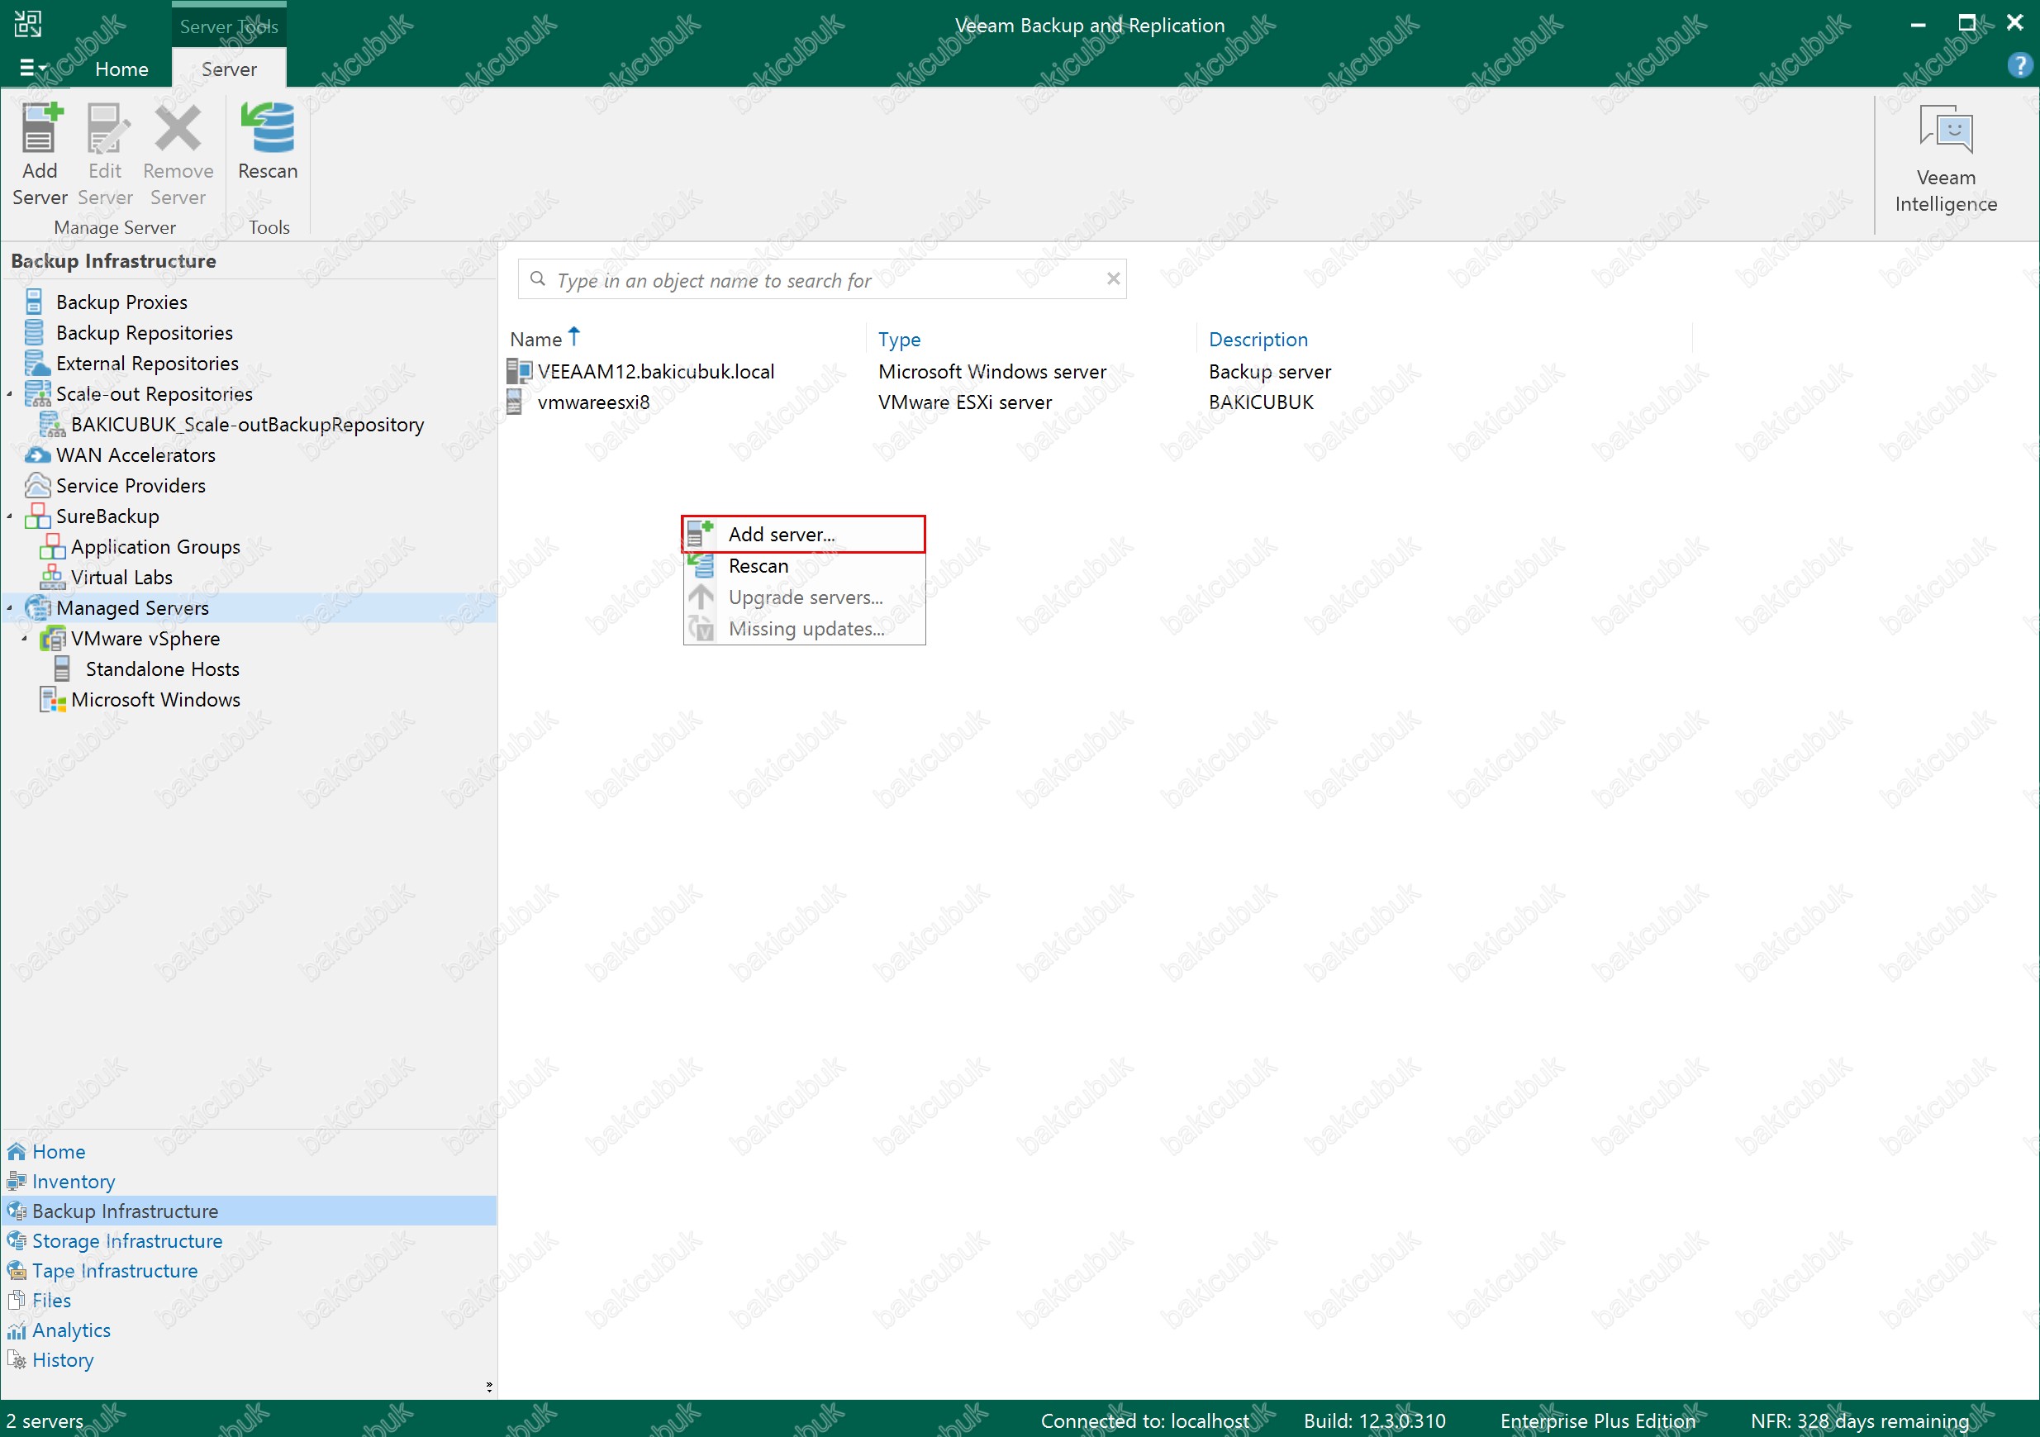Screen dimensions: 2040x1437
Task: Select the VEEAAM12.bakicubuk.local server row
Action: [x=656, y=372]
